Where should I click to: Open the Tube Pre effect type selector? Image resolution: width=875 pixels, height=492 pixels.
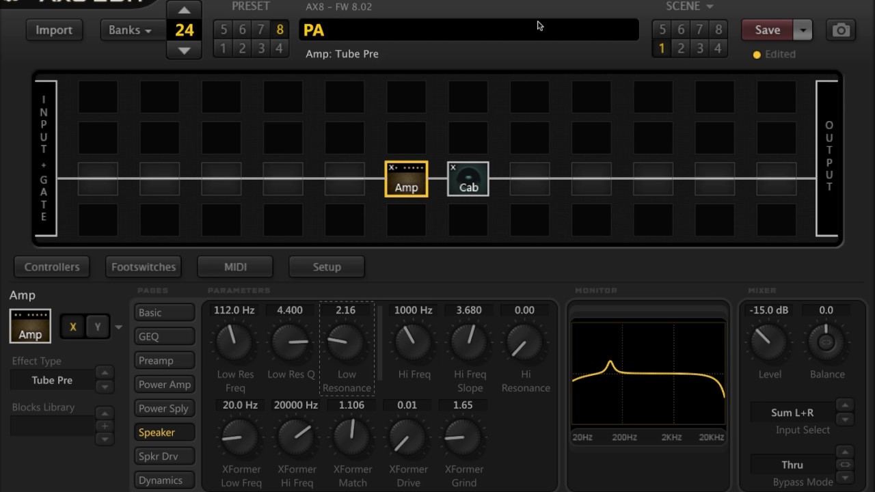(52, 380)
